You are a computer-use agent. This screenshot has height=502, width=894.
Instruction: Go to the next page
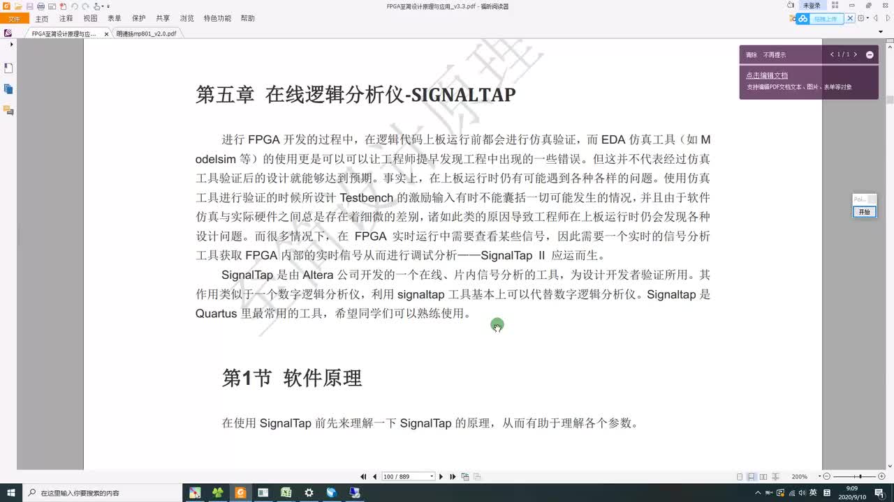(x=441, y=477)
